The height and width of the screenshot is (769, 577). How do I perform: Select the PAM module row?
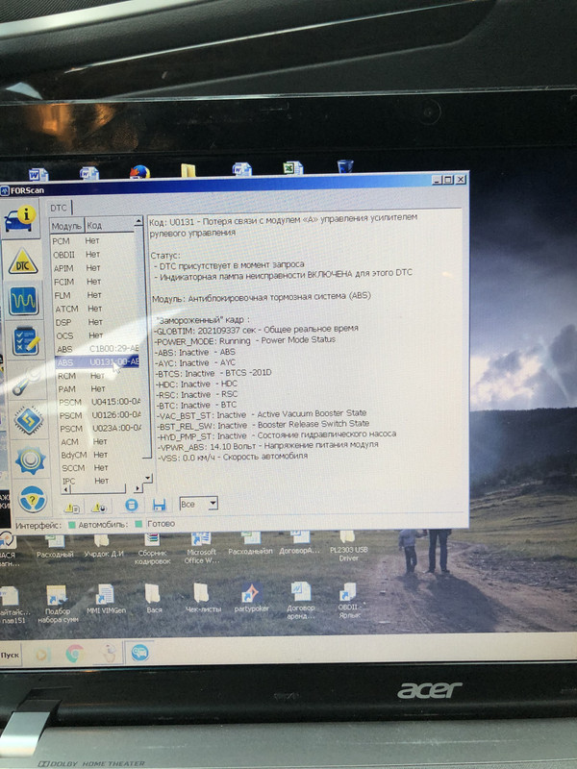[100, 389]
